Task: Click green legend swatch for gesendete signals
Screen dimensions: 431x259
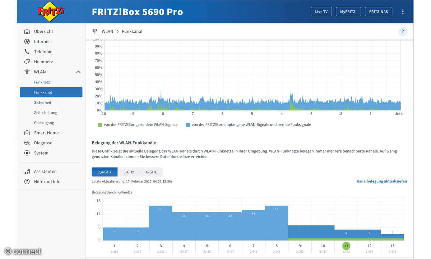Action: 100,125
